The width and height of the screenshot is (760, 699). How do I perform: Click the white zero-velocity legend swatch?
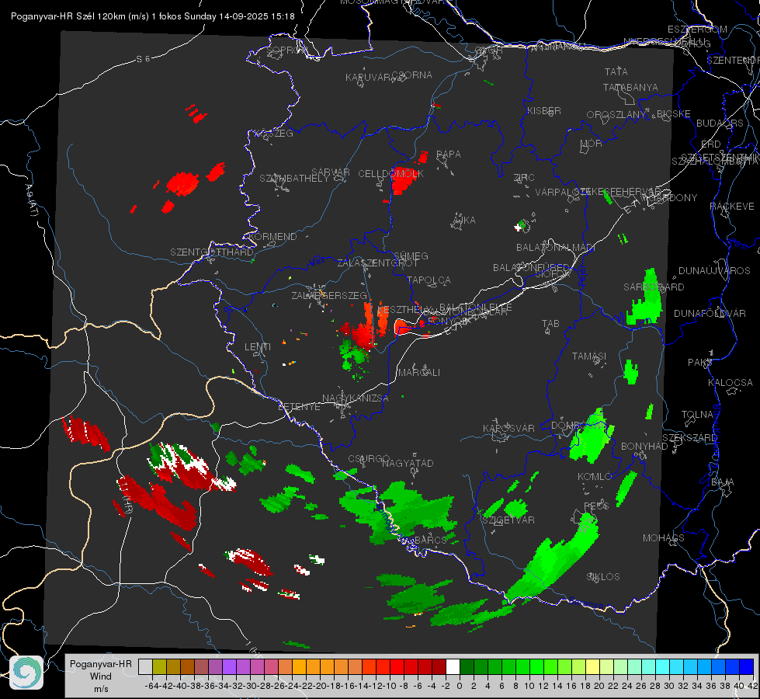[x=453, y=666]
